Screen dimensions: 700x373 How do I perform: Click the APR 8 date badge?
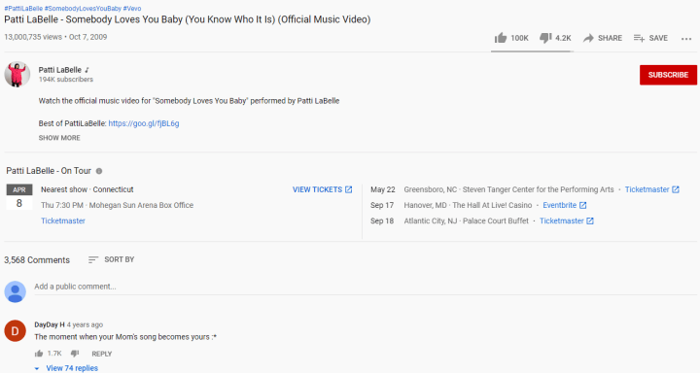click(x=19, y=197)
